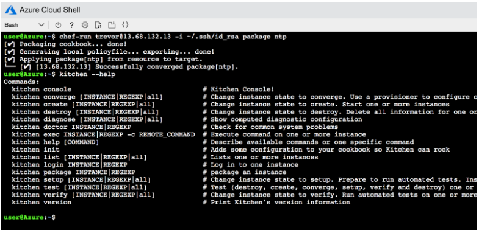
Task: Click the Bash label in the shell selector
Action: 12,25
